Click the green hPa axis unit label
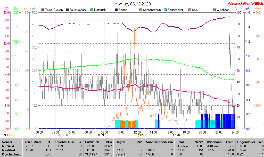This screenshot has width=264, height=157. coord(15,9)
